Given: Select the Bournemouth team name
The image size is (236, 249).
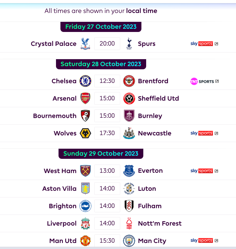Looking at the screenshot, I should (x=55, y=116).
